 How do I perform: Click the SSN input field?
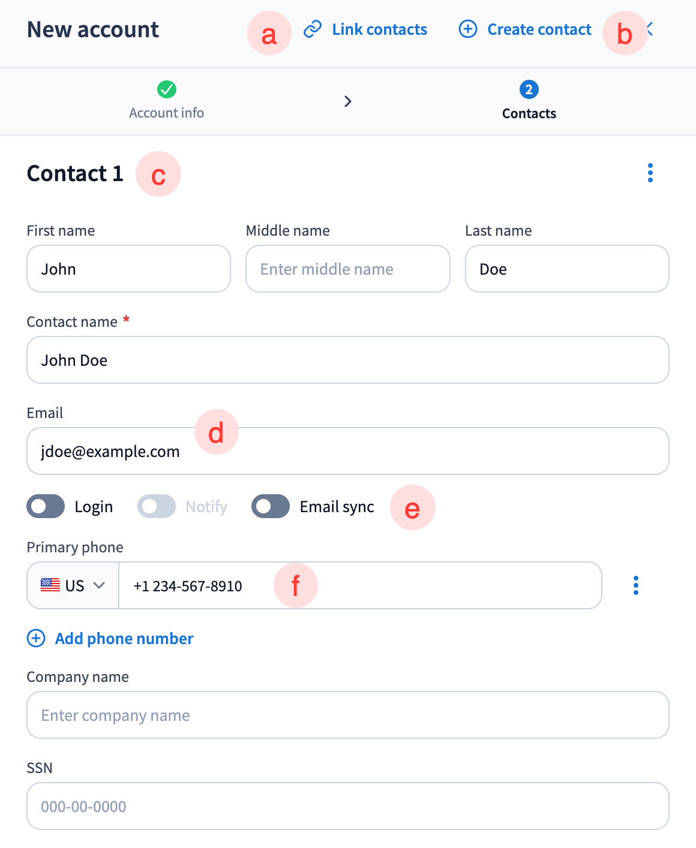(x=348, y=806)
